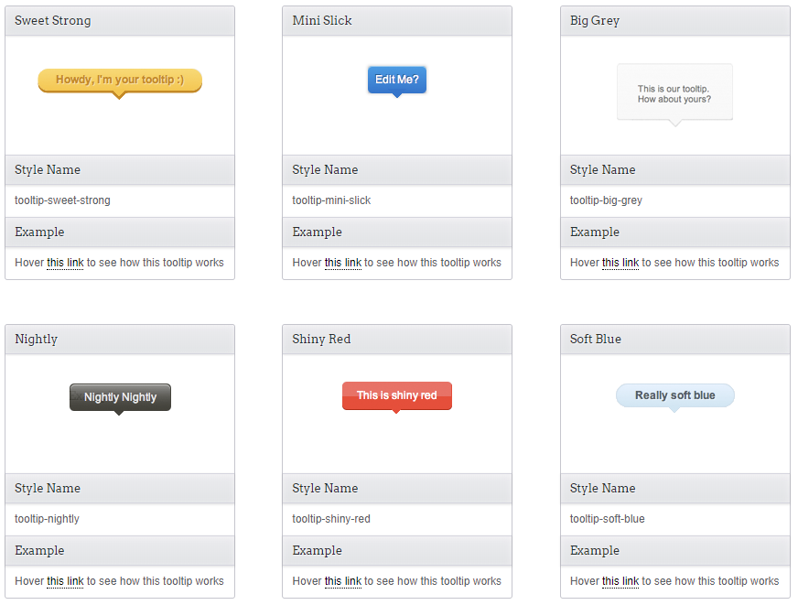Click the 'Mini Slick' card heading
This screenshot has height=605, width=798.
tap(397, 21)
